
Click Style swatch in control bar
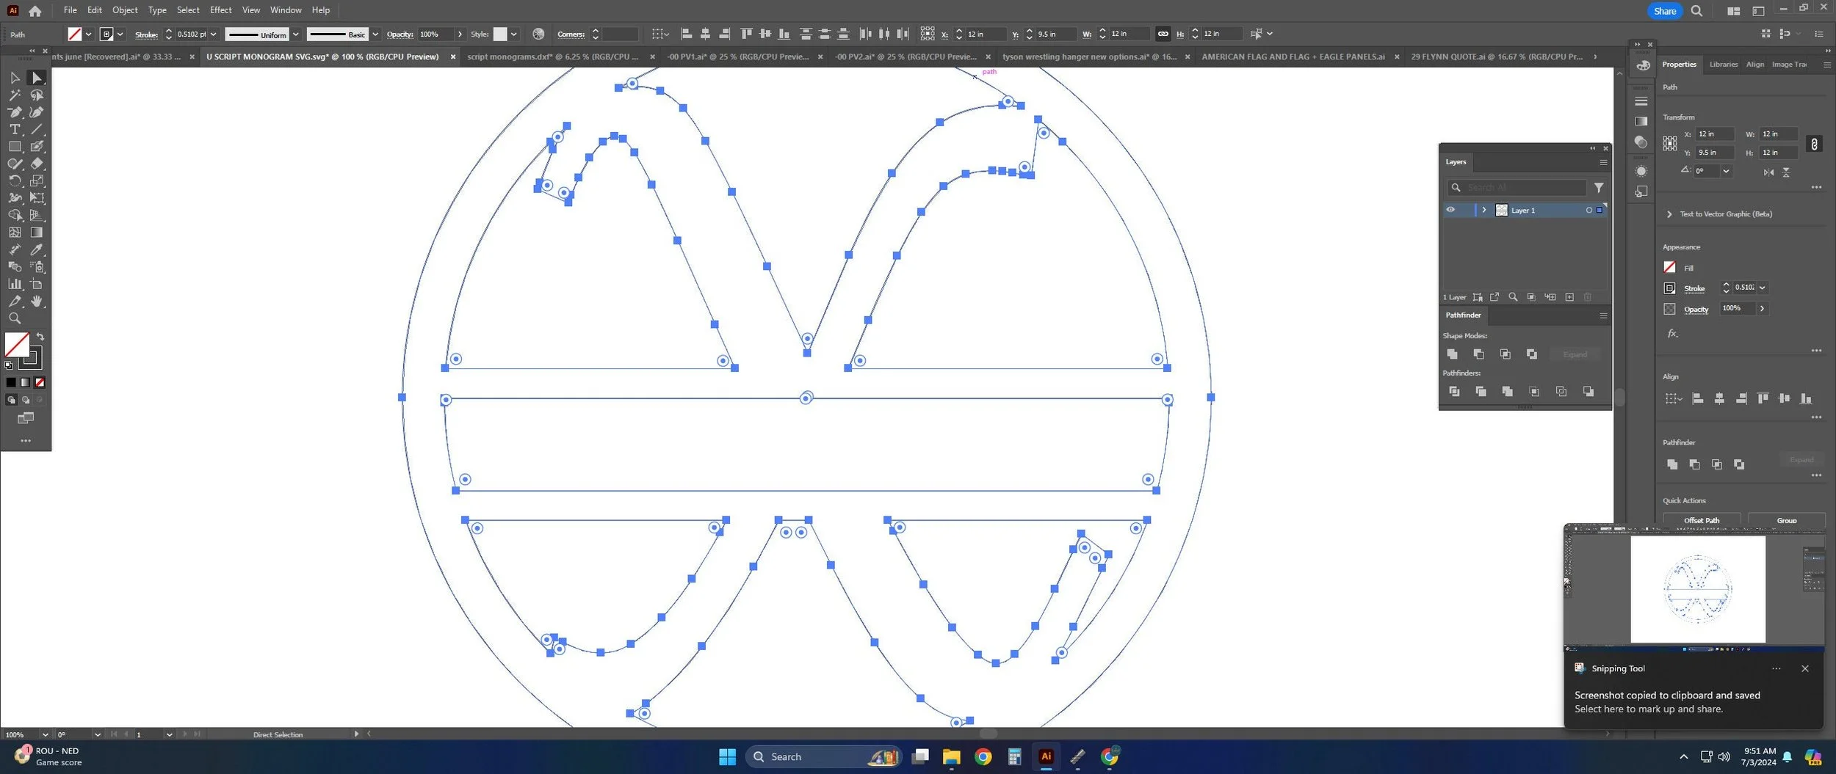tap(500, 34)
